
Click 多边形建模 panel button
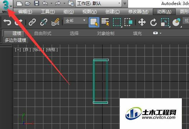tap(15, 40)
